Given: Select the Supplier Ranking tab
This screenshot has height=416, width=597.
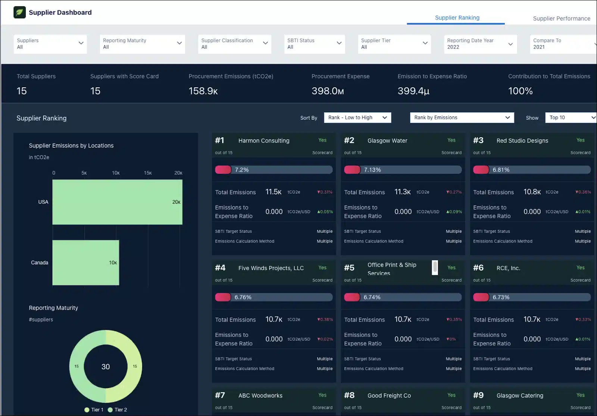Looking at the screenshot, I should (x=457, y=18).
